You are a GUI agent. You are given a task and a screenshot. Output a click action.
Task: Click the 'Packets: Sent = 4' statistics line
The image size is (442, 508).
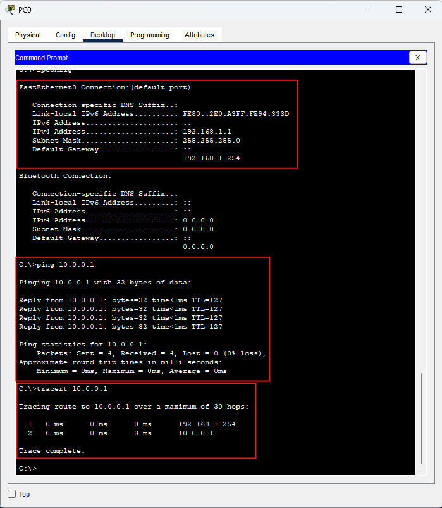point(151,353)
